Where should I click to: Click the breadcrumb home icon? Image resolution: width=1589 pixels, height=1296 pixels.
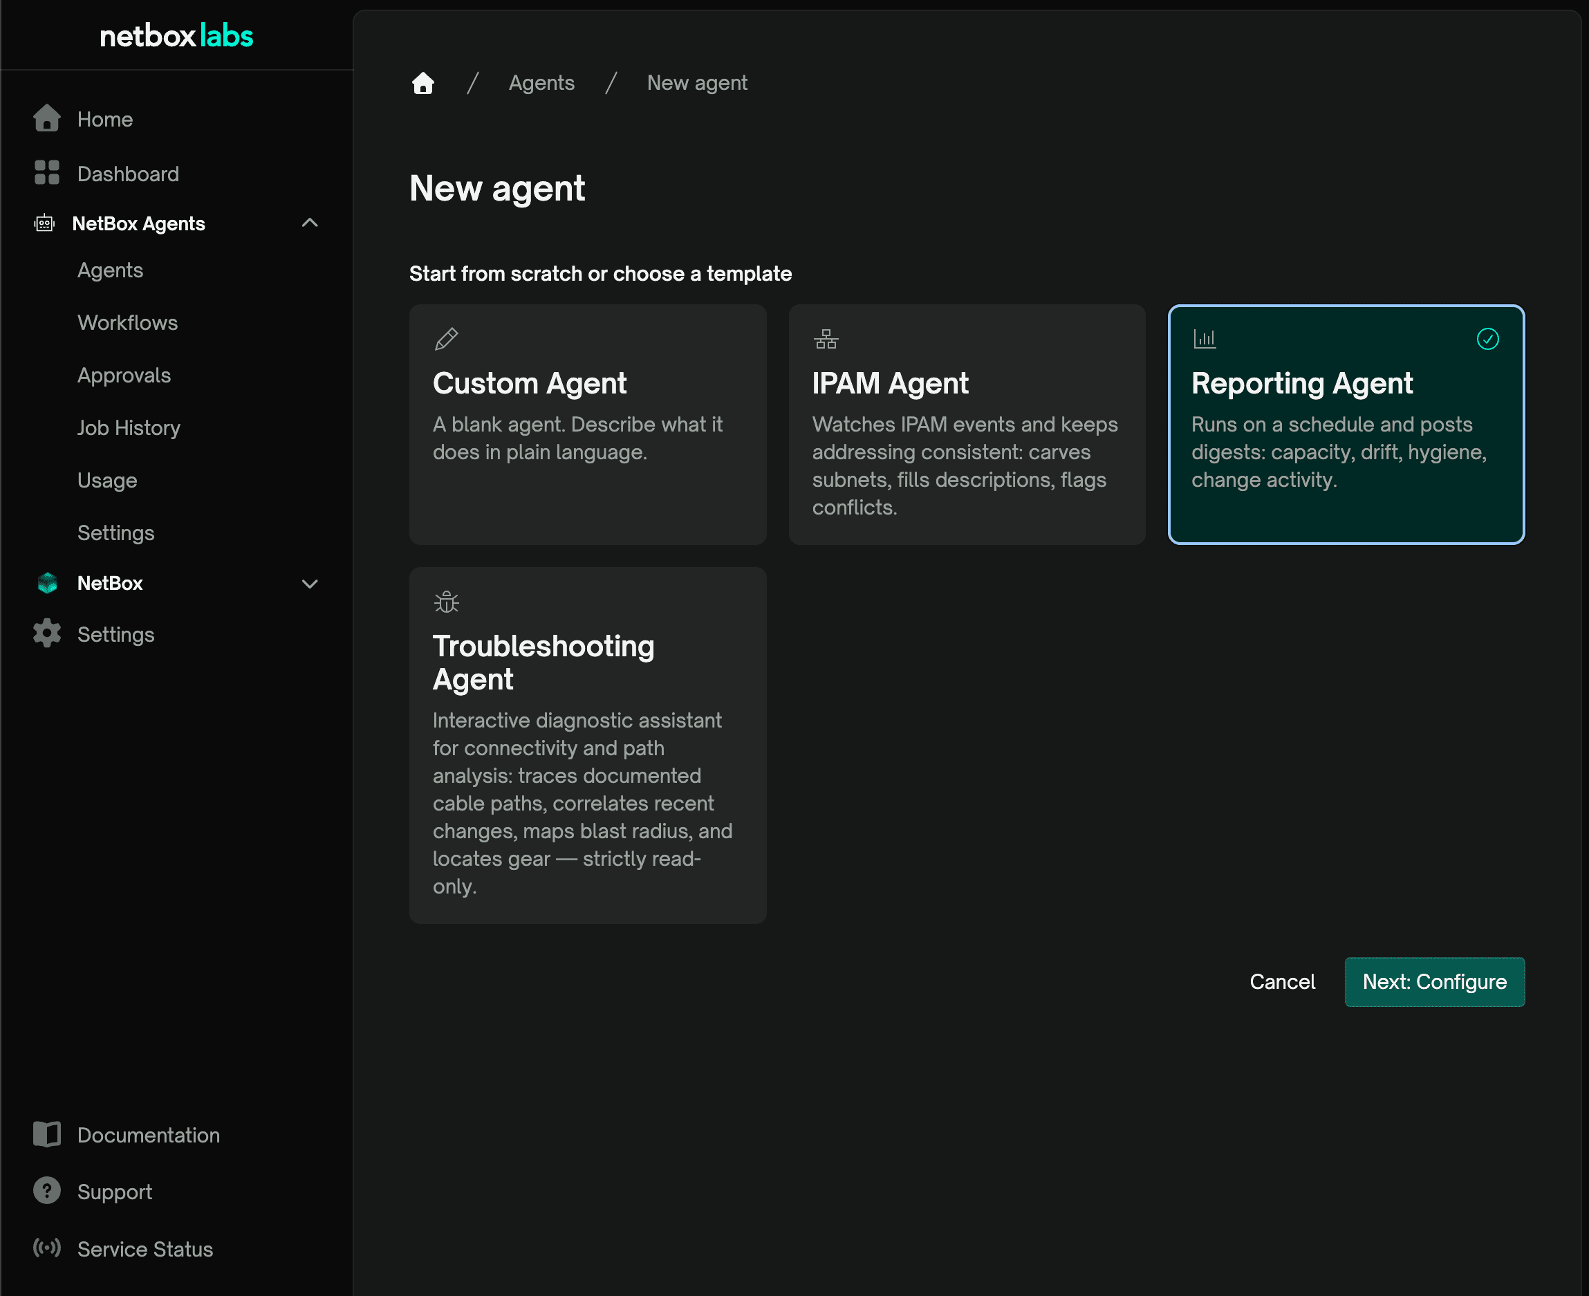click(423, 83)
